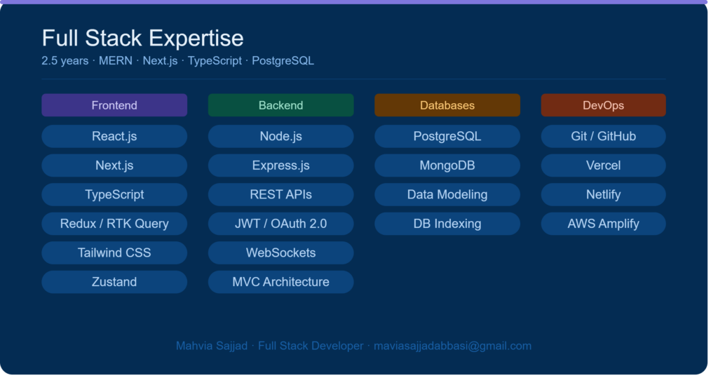Image resolution: width=718 pixels, height=385 pixels.
Task: Choose the Redux / RTK Query pill
Action: pos(114,224)
